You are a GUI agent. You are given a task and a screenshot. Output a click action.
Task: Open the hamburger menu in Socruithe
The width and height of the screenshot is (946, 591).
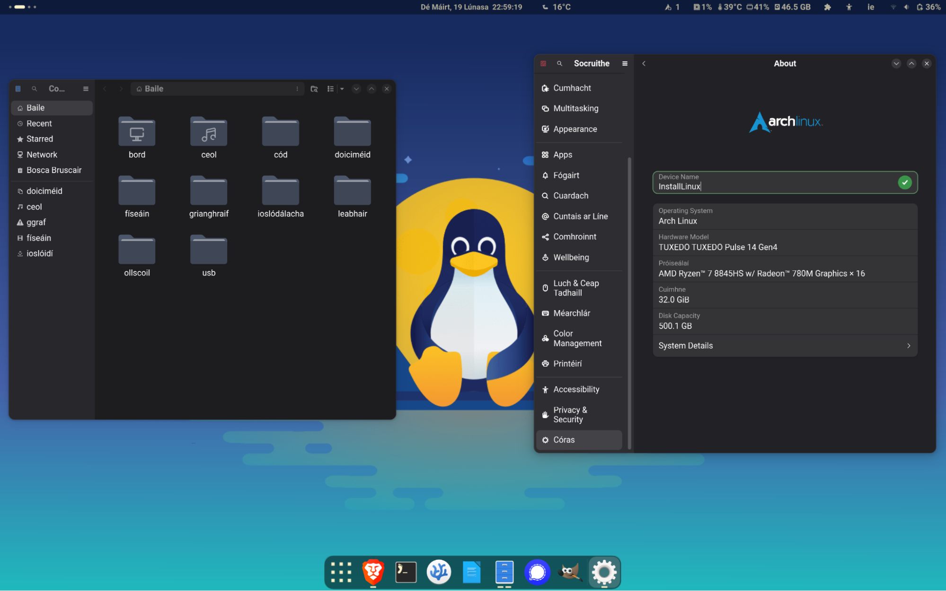624,63
